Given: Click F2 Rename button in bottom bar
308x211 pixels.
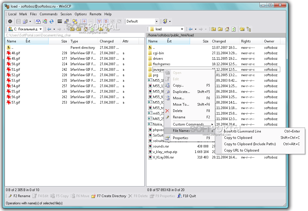Looking at the screenshot, I should (19, 196).
